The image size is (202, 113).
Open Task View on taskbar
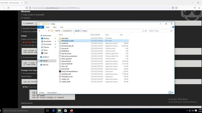pyautogui.click(x=47, y=110)
